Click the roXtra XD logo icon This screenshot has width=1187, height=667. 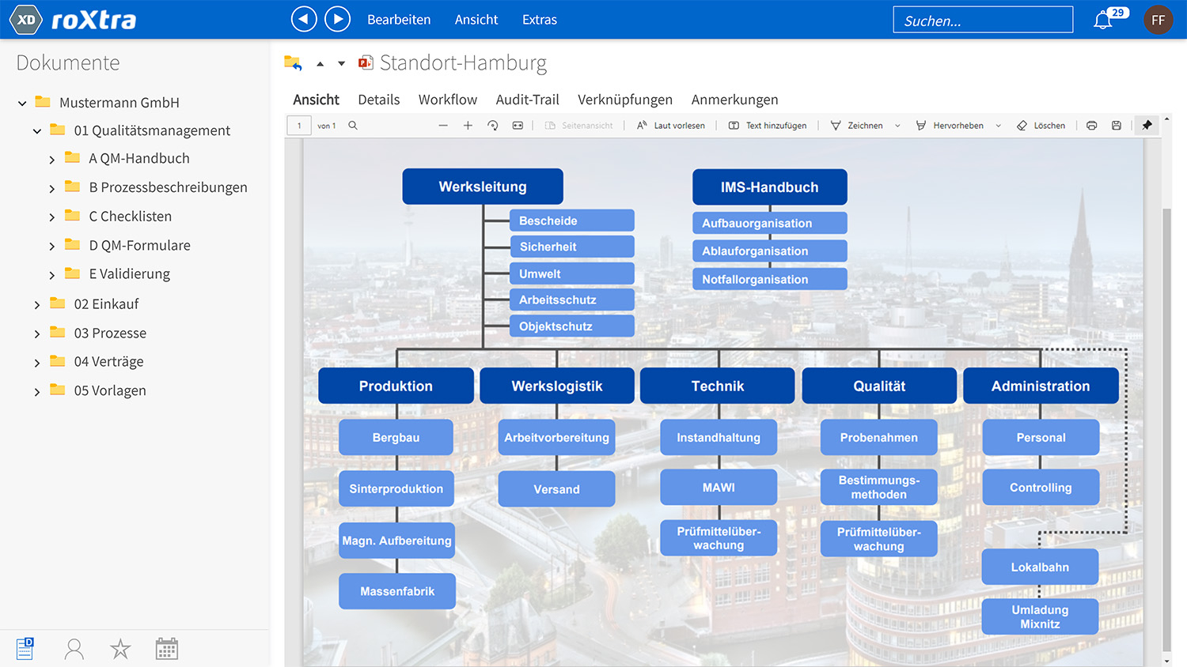[26, 20]
